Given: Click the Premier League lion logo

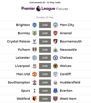Looking at the screenshot, I should (38, 8).
